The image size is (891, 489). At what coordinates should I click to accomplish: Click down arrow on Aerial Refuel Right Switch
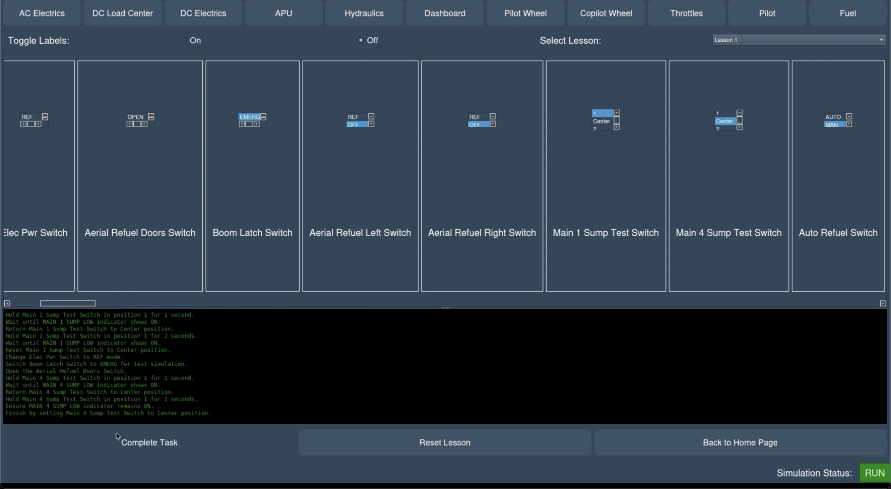coord(493,124)
